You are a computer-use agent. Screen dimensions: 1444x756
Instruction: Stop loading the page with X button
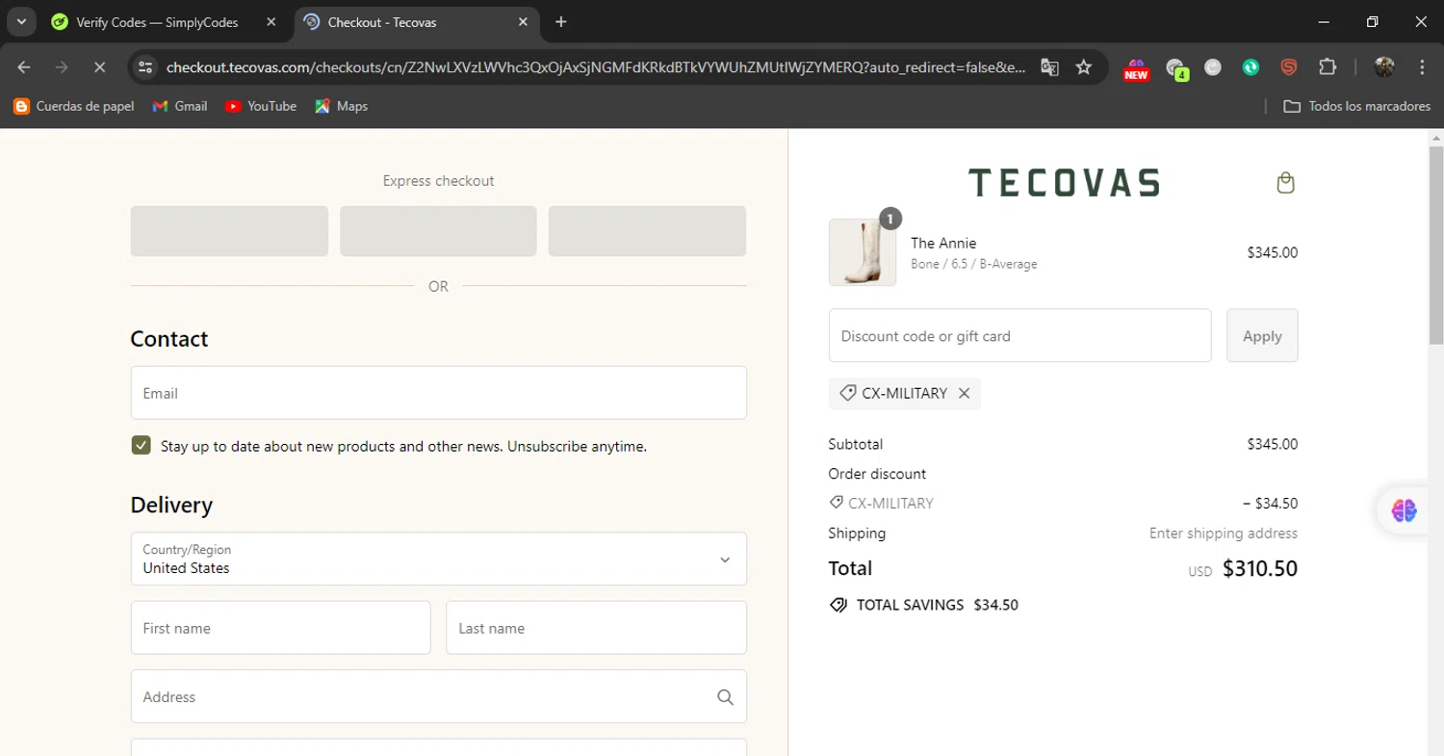tap(101, 67)
